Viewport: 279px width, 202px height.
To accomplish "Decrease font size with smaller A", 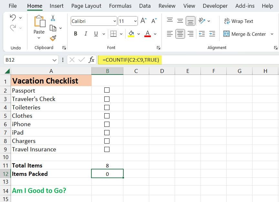I will pyautogui.click(x=154, y=21).
